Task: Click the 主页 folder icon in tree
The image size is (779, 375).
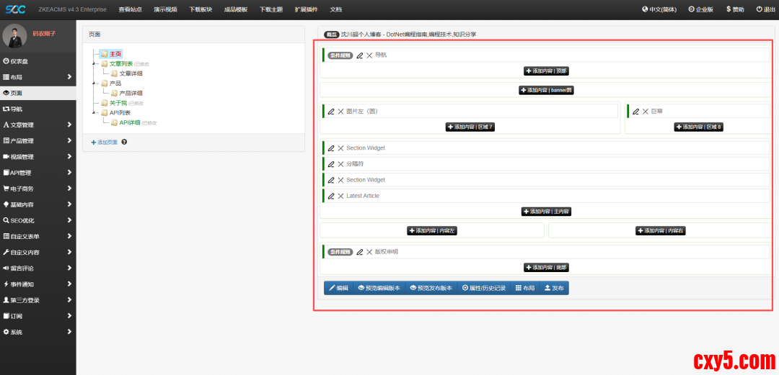Action: pyautogui.click(x=105, y=53)
